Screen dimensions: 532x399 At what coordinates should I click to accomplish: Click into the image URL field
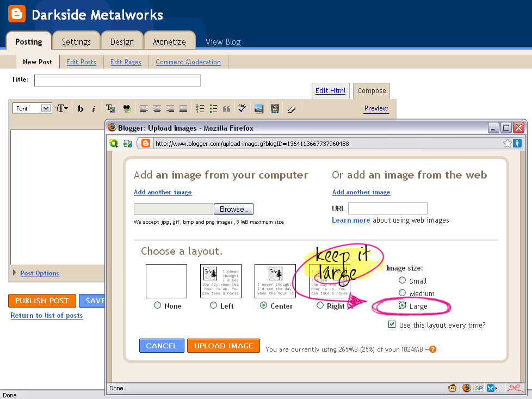388,208
